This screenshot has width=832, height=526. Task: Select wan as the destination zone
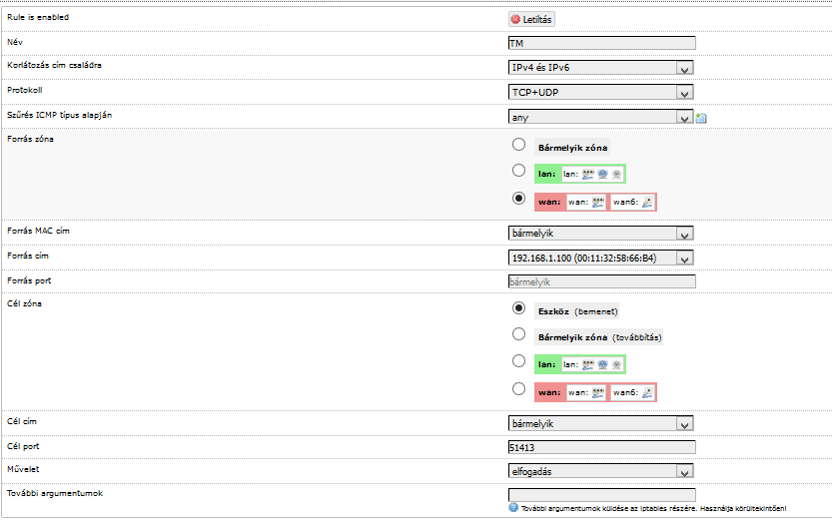click(x=519, y=389)
